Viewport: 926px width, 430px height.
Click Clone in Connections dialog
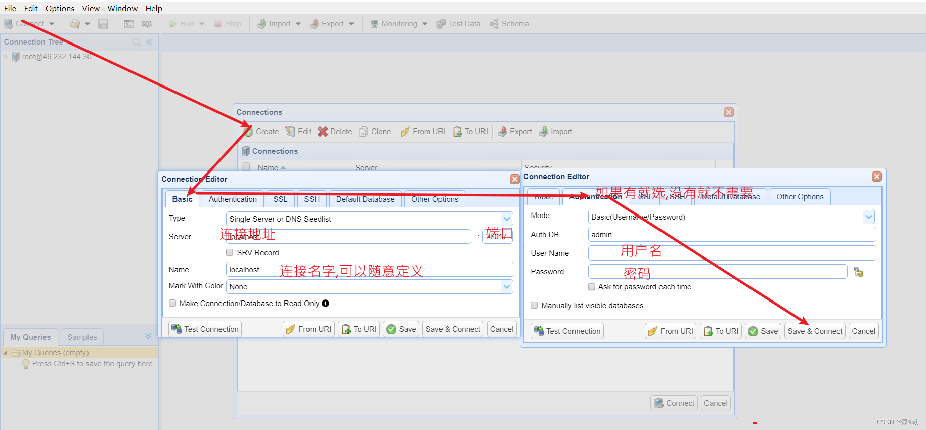click(x=375, y=132)
